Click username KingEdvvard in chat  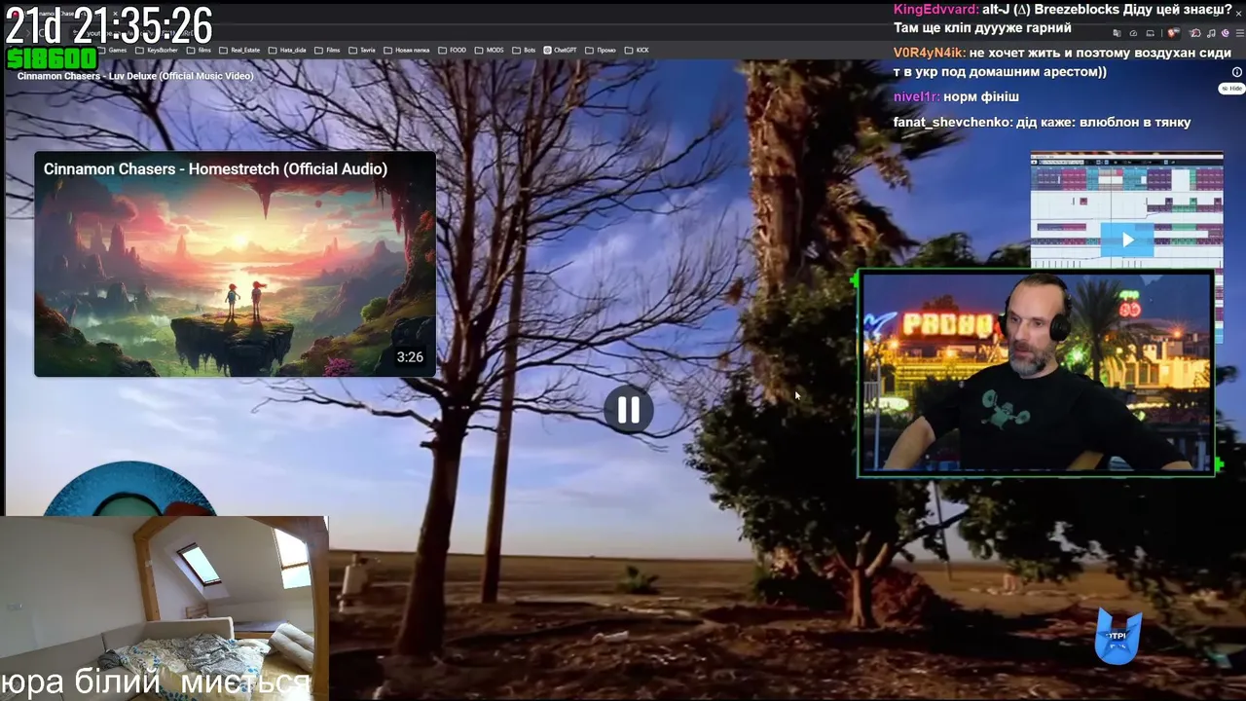[x=935, y=9]
